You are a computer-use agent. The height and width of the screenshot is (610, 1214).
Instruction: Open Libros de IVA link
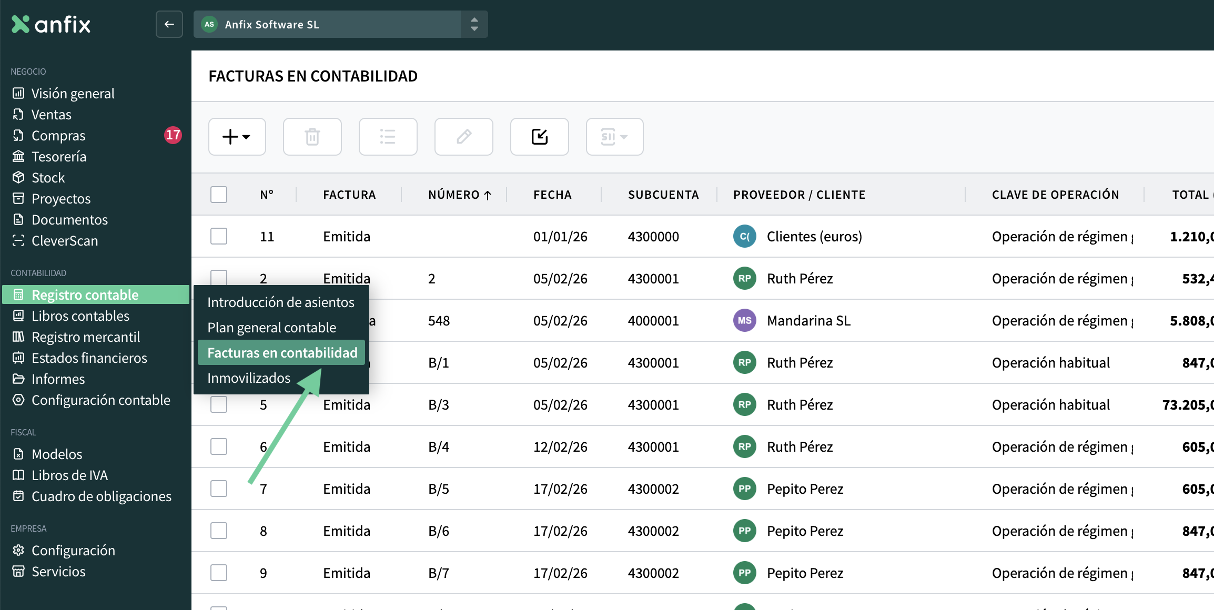click(69, 475)
